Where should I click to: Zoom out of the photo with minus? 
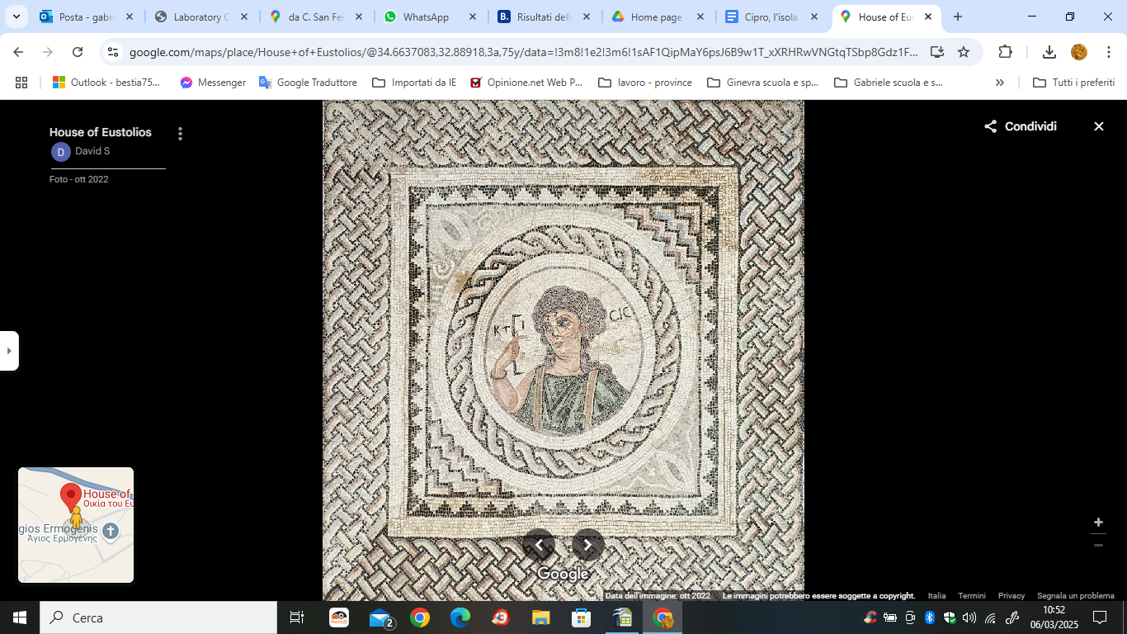pos(1098,545)
